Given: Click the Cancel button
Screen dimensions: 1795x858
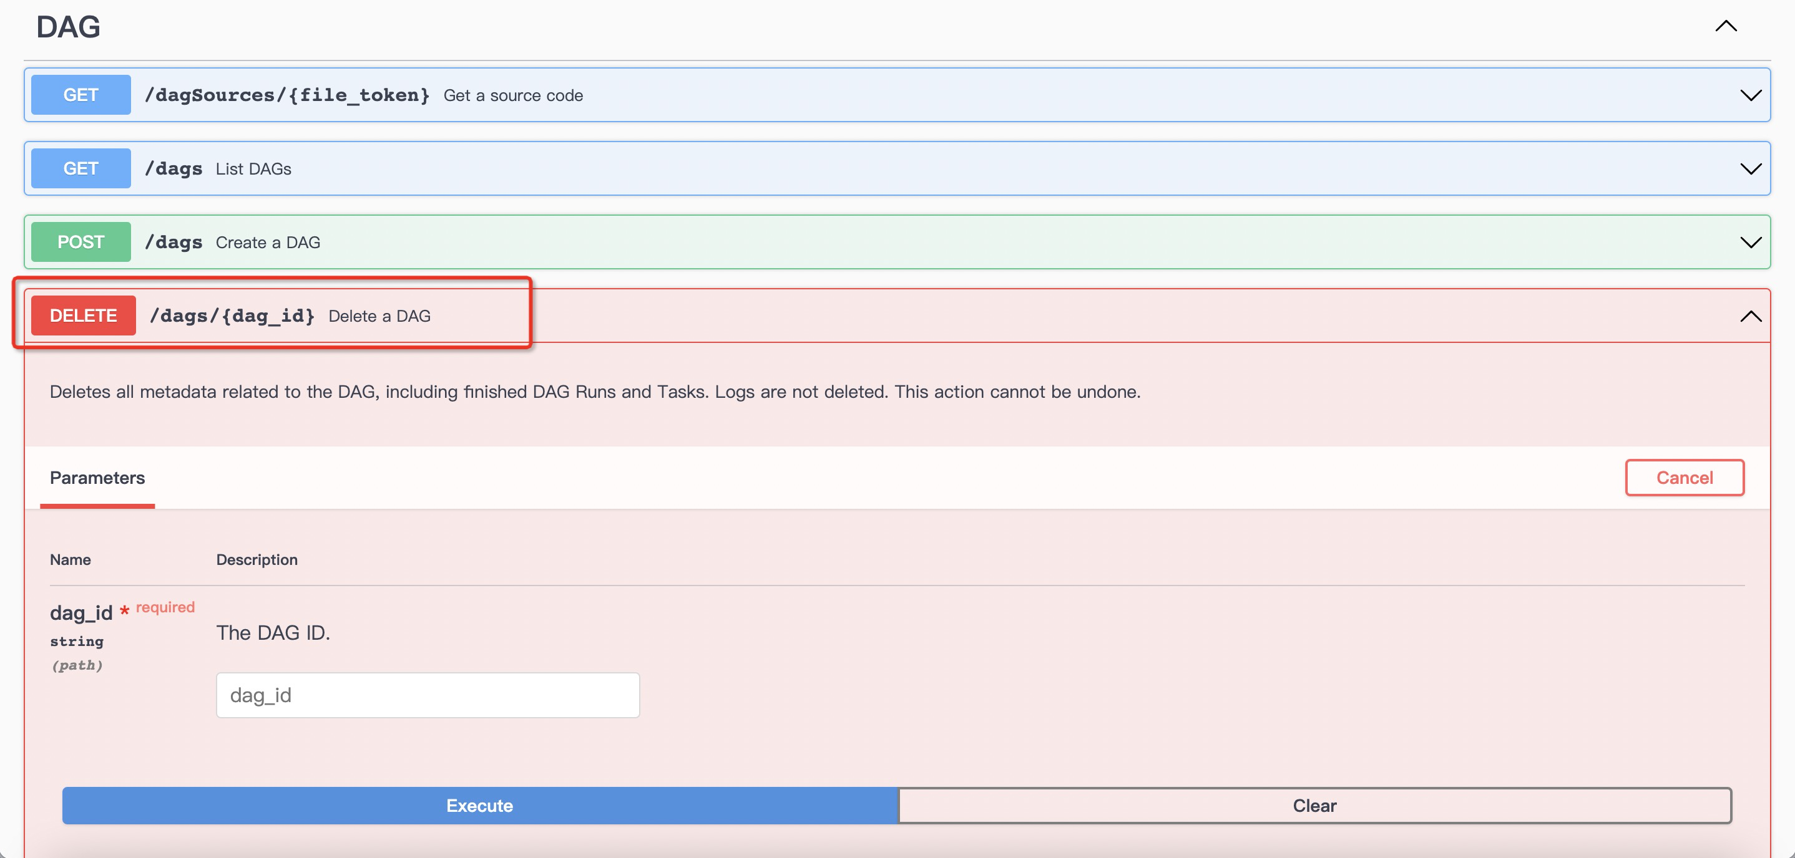Looking at the screenshot, I should point(1684,478).
